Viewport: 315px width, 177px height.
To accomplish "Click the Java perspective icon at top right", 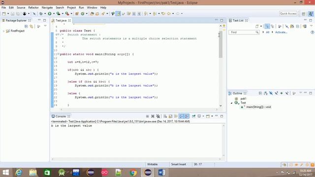I will pyautogui.click(x=311, y=14).
